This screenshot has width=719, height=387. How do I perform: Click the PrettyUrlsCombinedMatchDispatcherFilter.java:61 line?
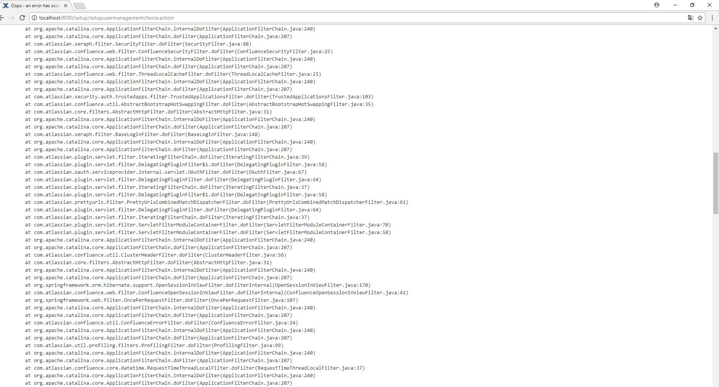(217, 202)
